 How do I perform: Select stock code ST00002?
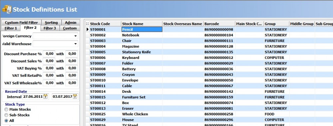105,35
